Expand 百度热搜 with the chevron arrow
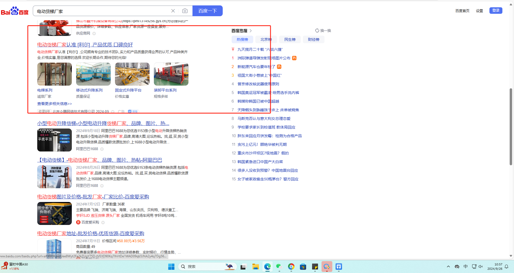Screen dimensions: 514x273 coord(251,31)
